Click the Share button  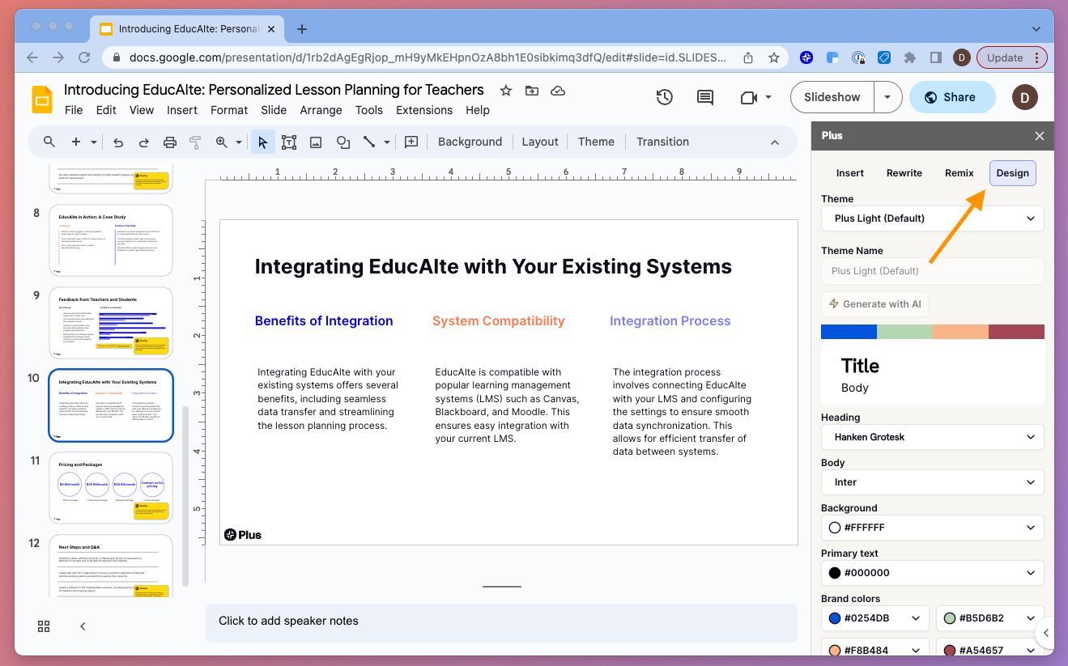click(x=952, y=97)
